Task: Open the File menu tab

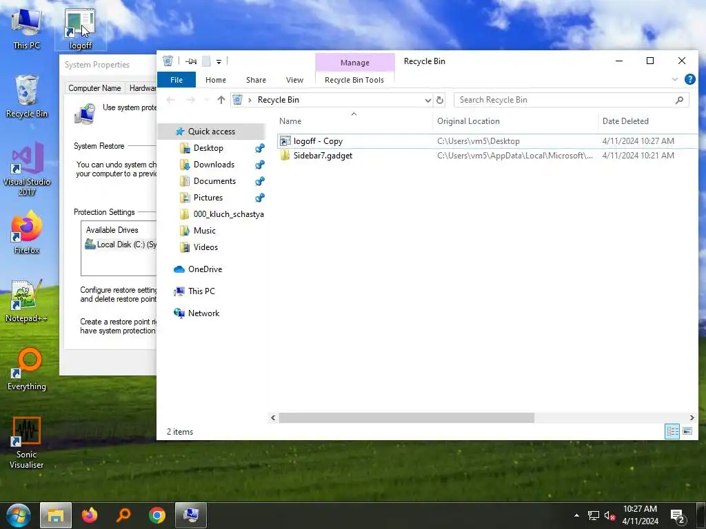Action: coord(176,80)
